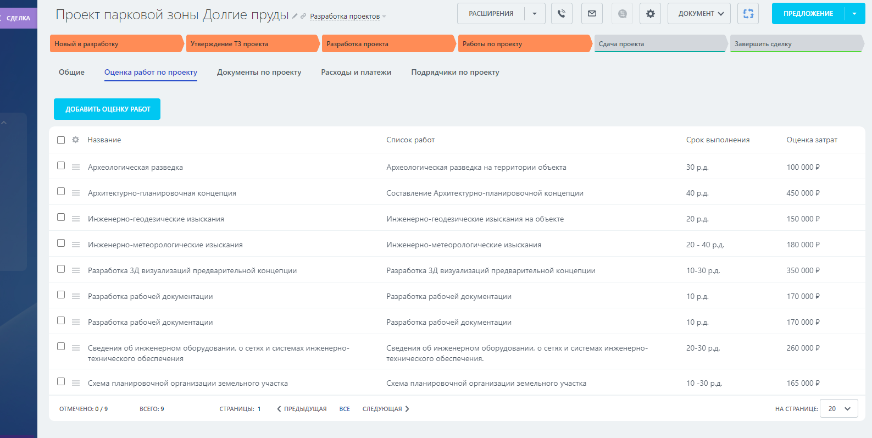Click the phone call icon
This screenshot has width=872, height=438.
[x=562, y=14]
